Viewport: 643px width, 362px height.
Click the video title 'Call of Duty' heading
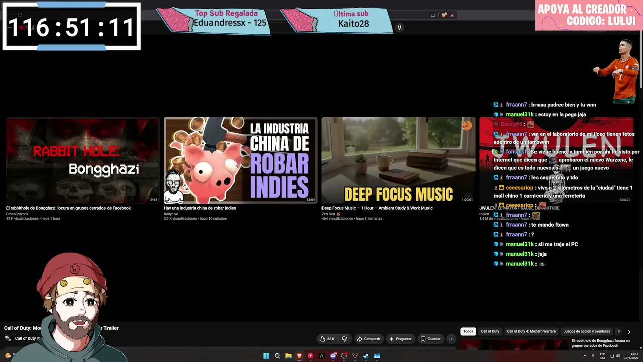[61, 328]
